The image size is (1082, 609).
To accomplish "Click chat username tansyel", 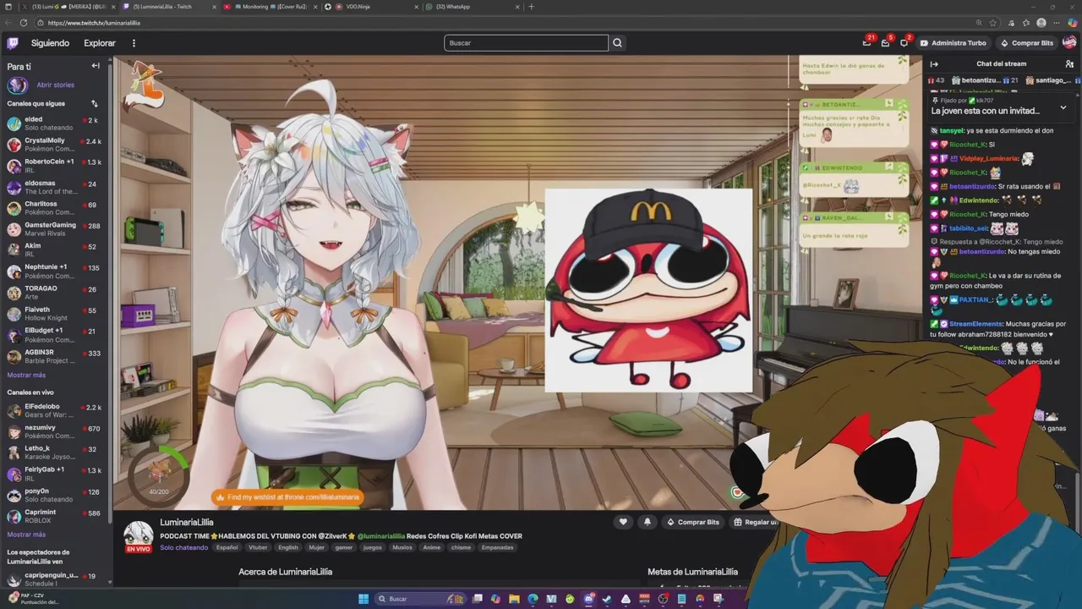I will point(951,131).
